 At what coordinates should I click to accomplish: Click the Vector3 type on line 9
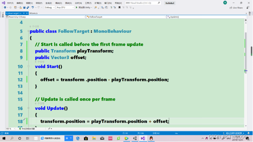60,58
